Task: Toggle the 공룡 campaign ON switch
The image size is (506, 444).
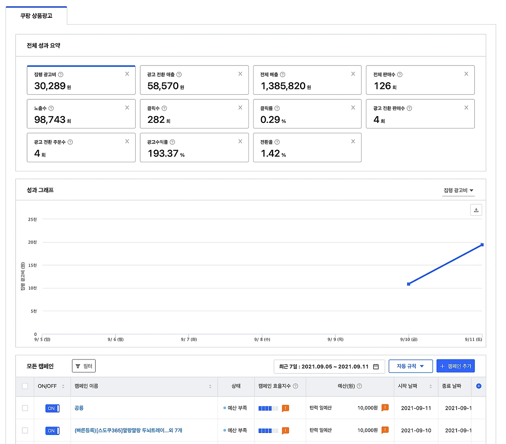Action: click(x=52, y=408)
